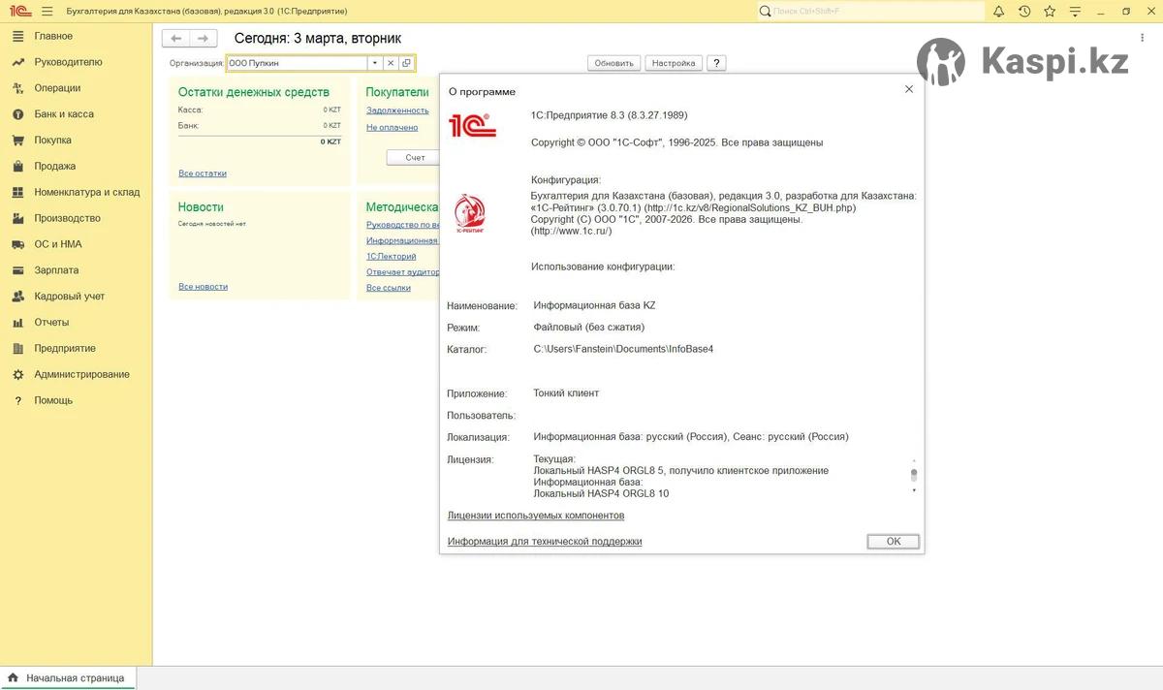Expand the Организация dropdown list
Image resolution: width=1163 pixels, height=690 pixels.
[374, 63]
